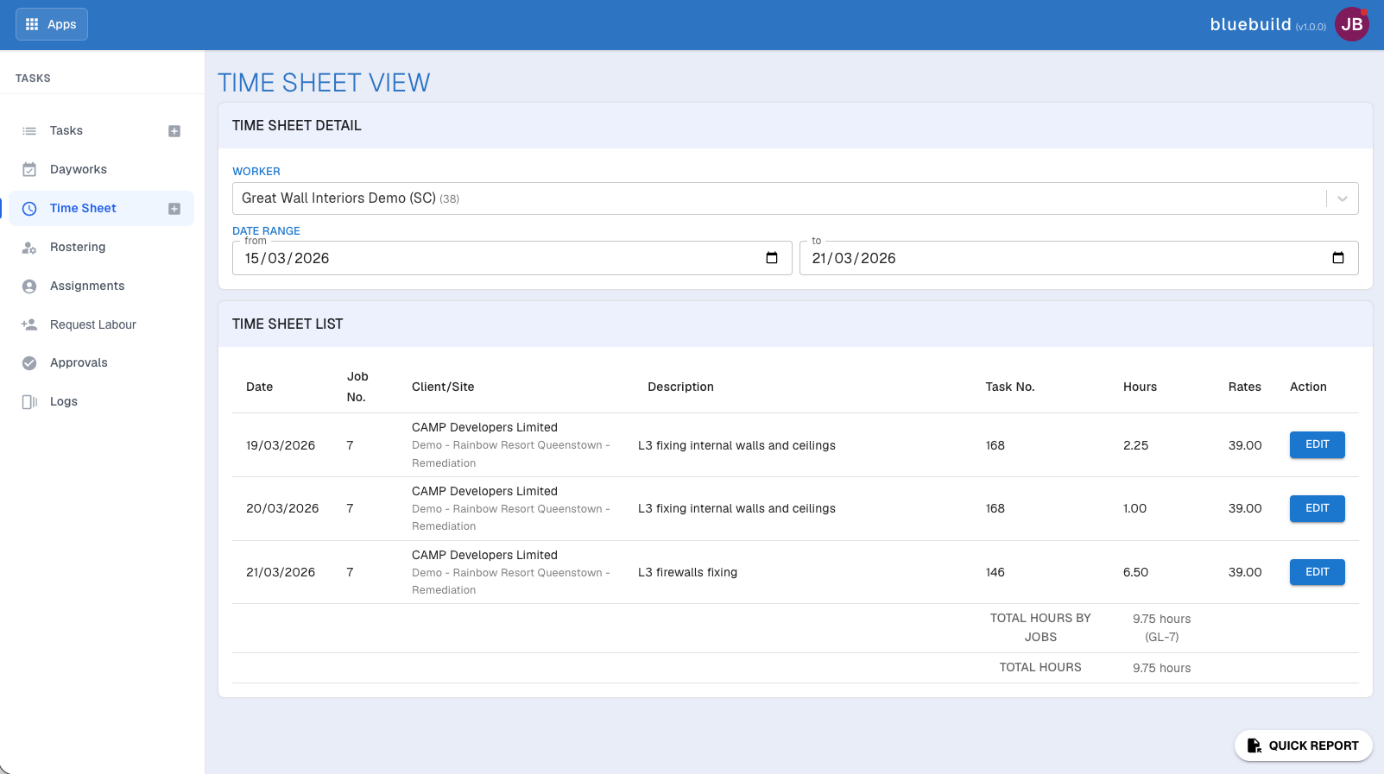The width and height of the screenshot is (1384, 774).
Task: Click the Date column header
Action: pyautogui.click(x=259, y=387)
